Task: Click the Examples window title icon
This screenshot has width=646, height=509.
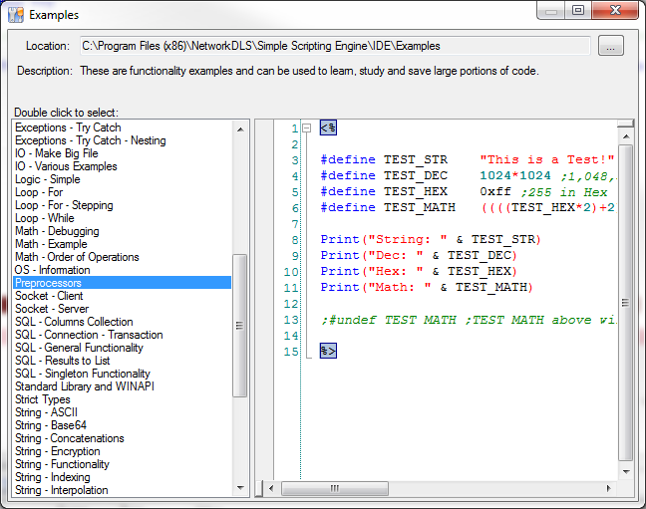Action: (16, 15)
